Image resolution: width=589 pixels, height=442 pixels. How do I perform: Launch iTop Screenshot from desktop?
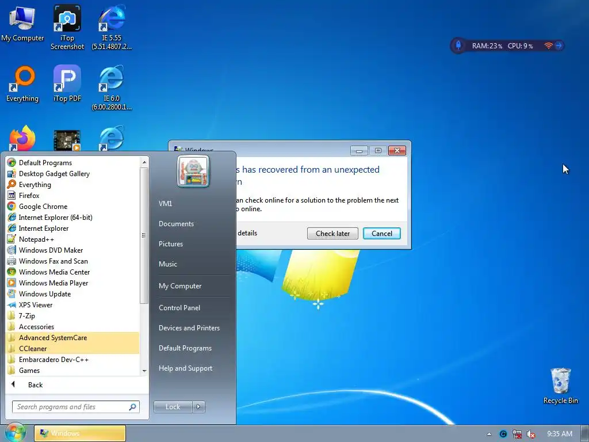67,27
